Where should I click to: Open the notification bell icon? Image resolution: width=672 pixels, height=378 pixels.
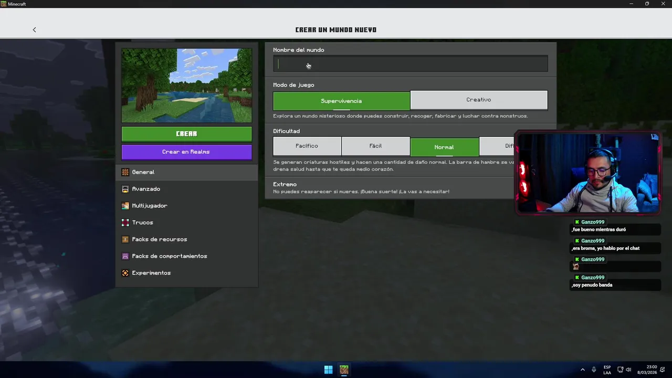point(663,370)
